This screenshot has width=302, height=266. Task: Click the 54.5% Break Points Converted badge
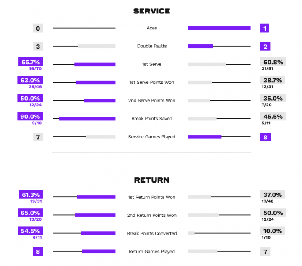point(30,231)
